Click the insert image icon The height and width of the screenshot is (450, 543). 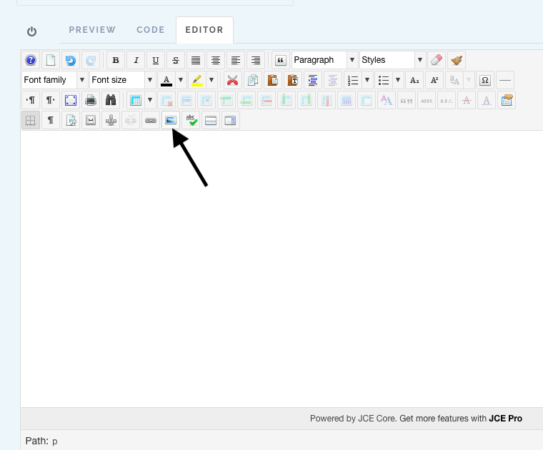click(170, 120)
